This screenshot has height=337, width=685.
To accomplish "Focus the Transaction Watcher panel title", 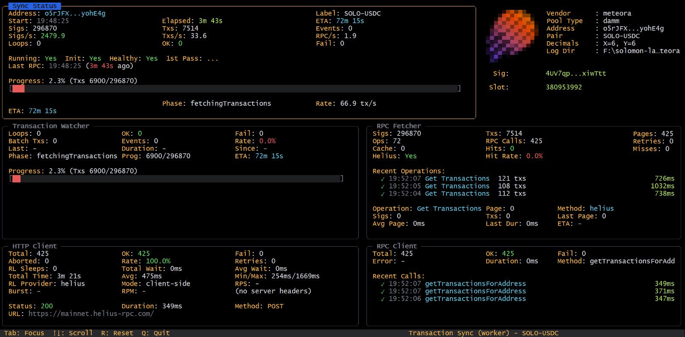I will [x=51, y=126].
